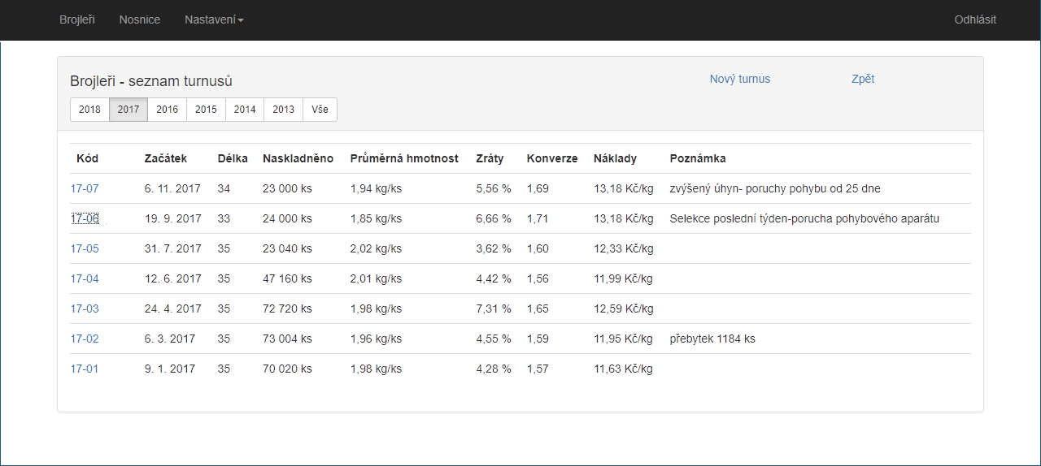The height and width of the screenshot is (466, 1041).
Task: Click the Kód column header
Action: 87,158
